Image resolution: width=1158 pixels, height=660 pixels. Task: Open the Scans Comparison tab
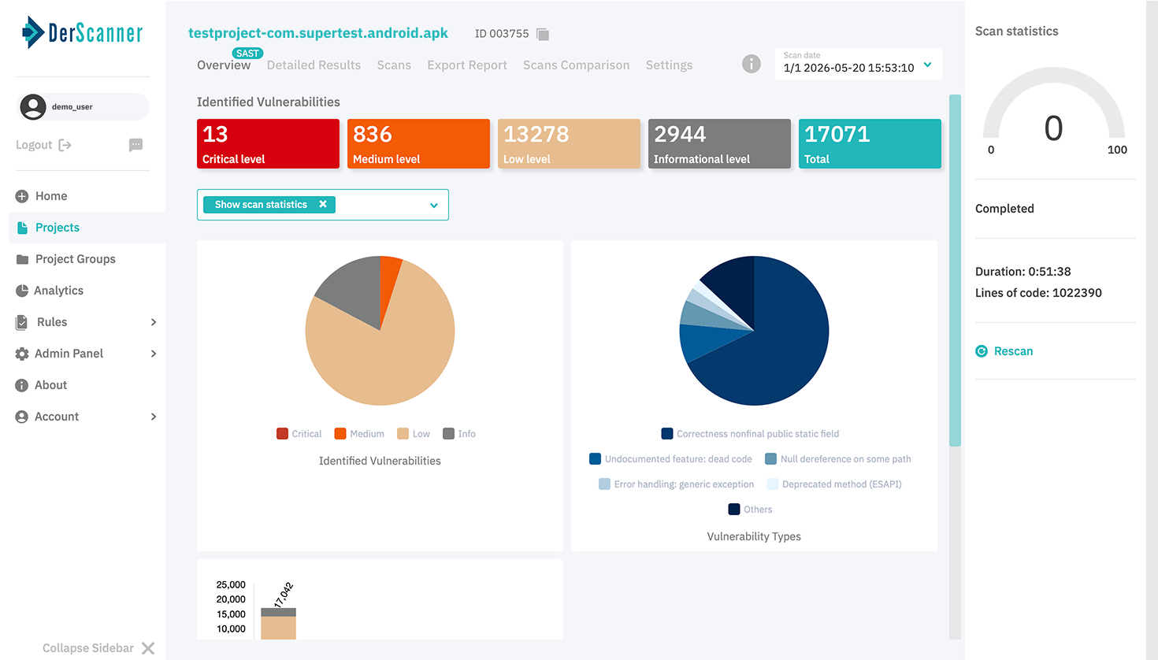[577, 65]
